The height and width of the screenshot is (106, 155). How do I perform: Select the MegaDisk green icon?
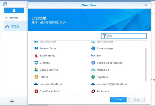pyautogui.click(x=93, y=77)
